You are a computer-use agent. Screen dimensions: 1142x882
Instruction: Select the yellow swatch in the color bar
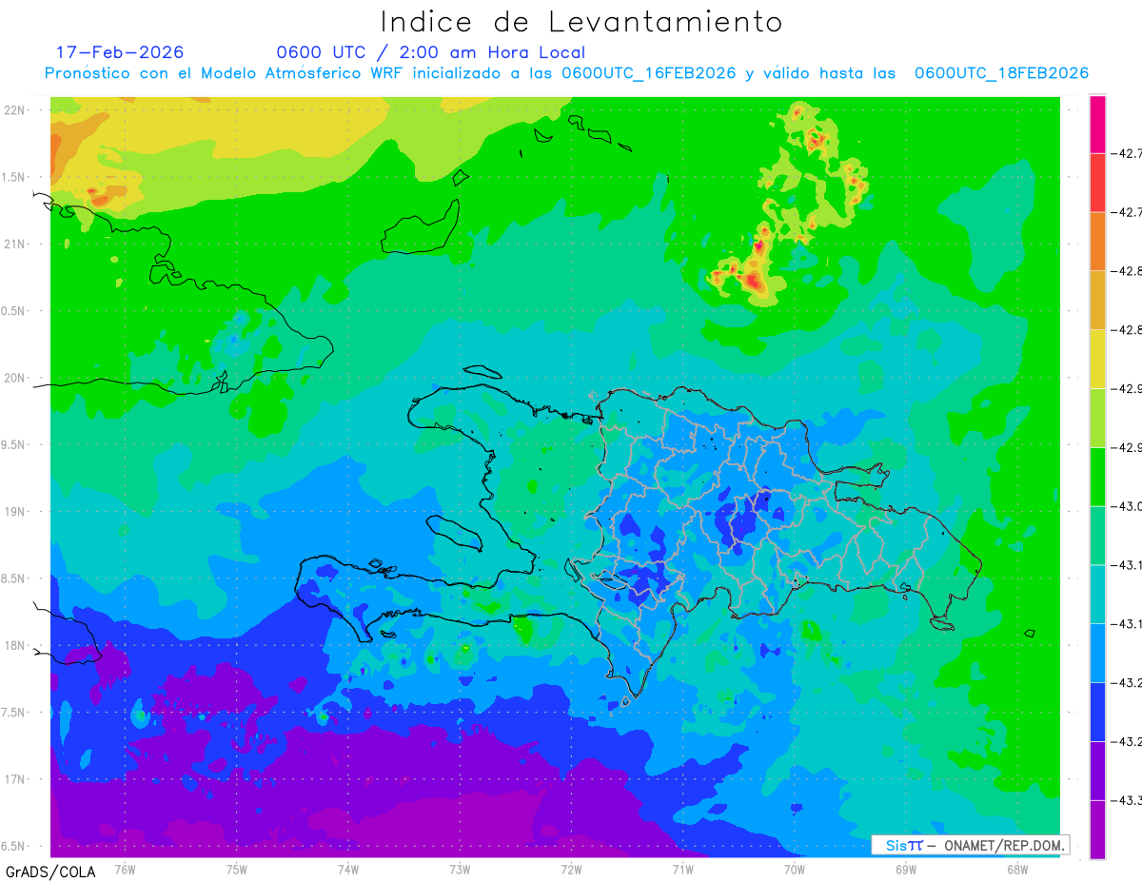click(x=1097, y=359)
